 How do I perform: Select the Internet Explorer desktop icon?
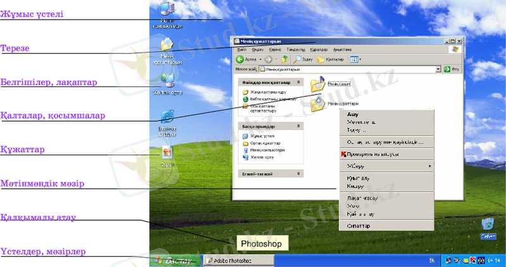[167, 118]
